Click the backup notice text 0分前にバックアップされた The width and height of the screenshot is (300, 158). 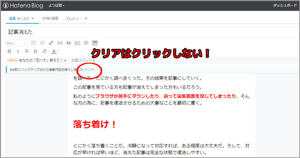pyautogui.click(x=47, y=70)
